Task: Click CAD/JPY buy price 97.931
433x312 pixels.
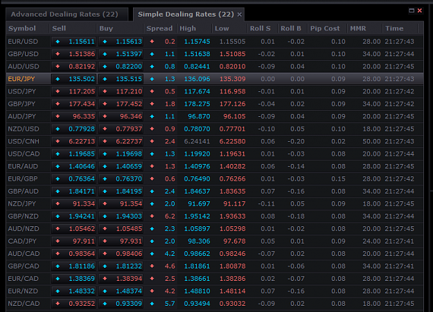Action: (121, 241)
